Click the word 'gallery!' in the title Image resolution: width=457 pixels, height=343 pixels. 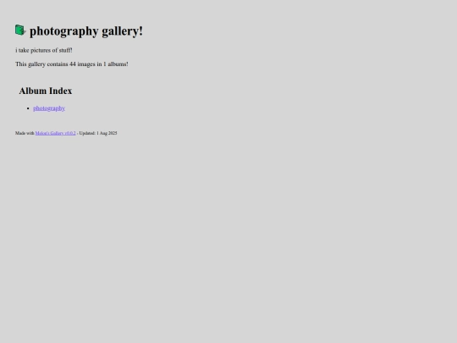(123, 31)
